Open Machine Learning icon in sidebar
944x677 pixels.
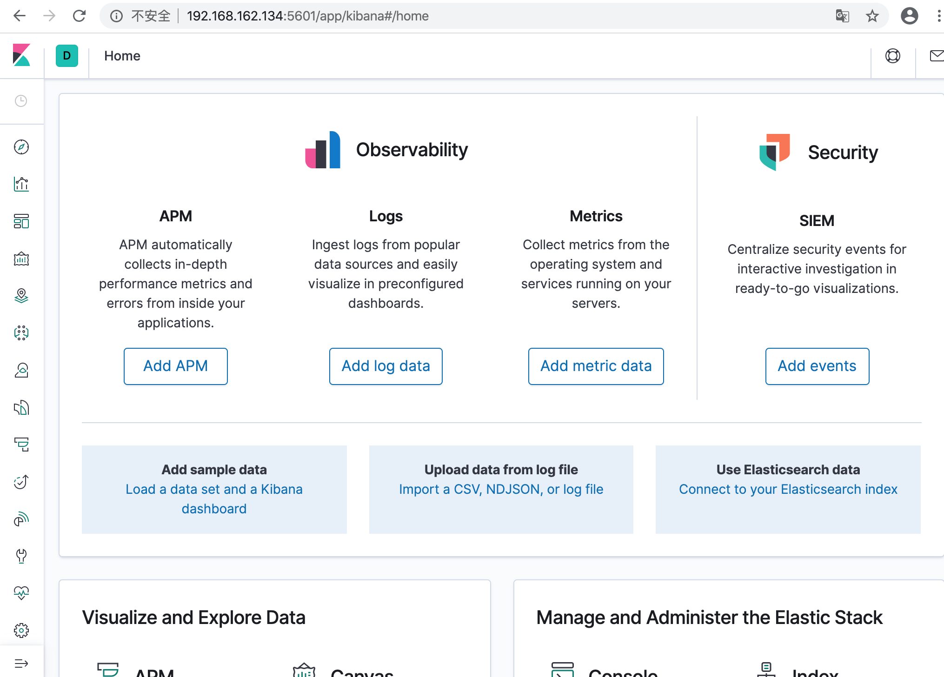(21, 333)
